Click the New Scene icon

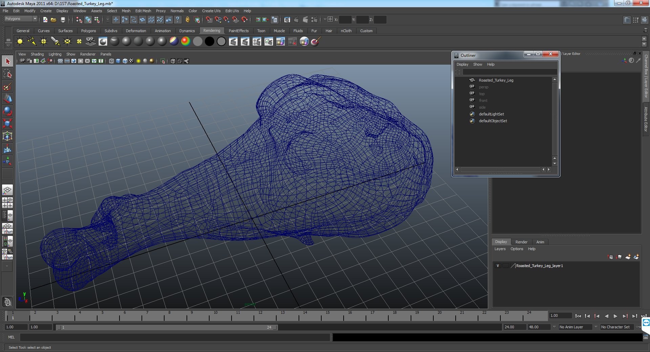pos(45,20)
